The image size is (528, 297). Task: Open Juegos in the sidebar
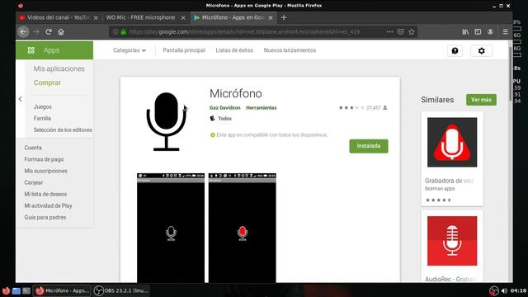[x=42, y=106]
